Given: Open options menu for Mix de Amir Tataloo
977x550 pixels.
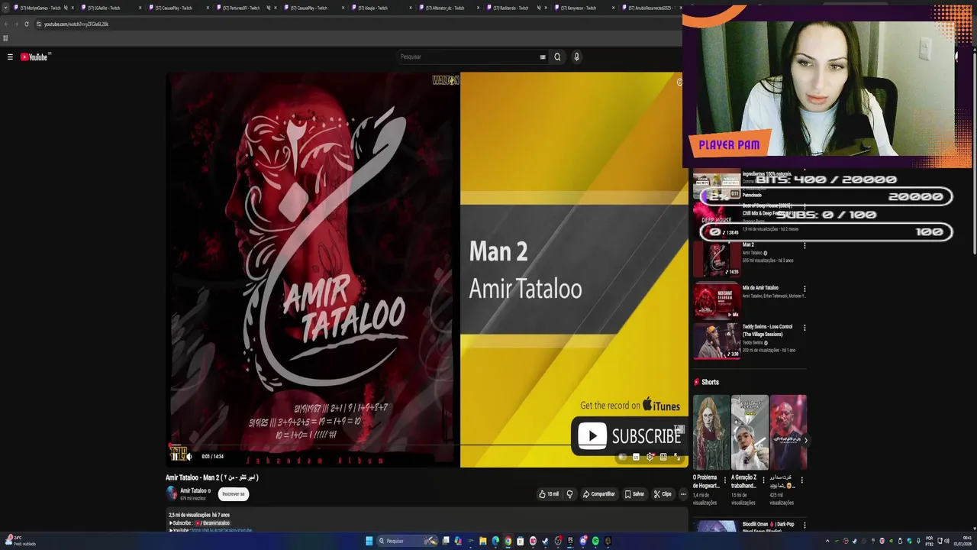Looking at the screenshot, I should pos(804,289).
